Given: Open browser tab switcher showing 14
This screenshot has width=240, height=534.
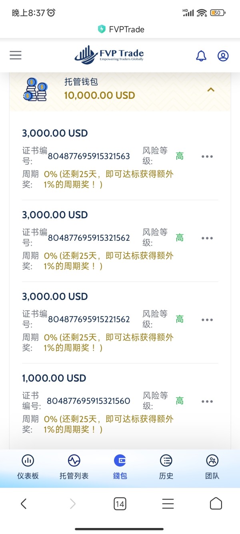Looking at the screenshot, I should coord(120,504).
